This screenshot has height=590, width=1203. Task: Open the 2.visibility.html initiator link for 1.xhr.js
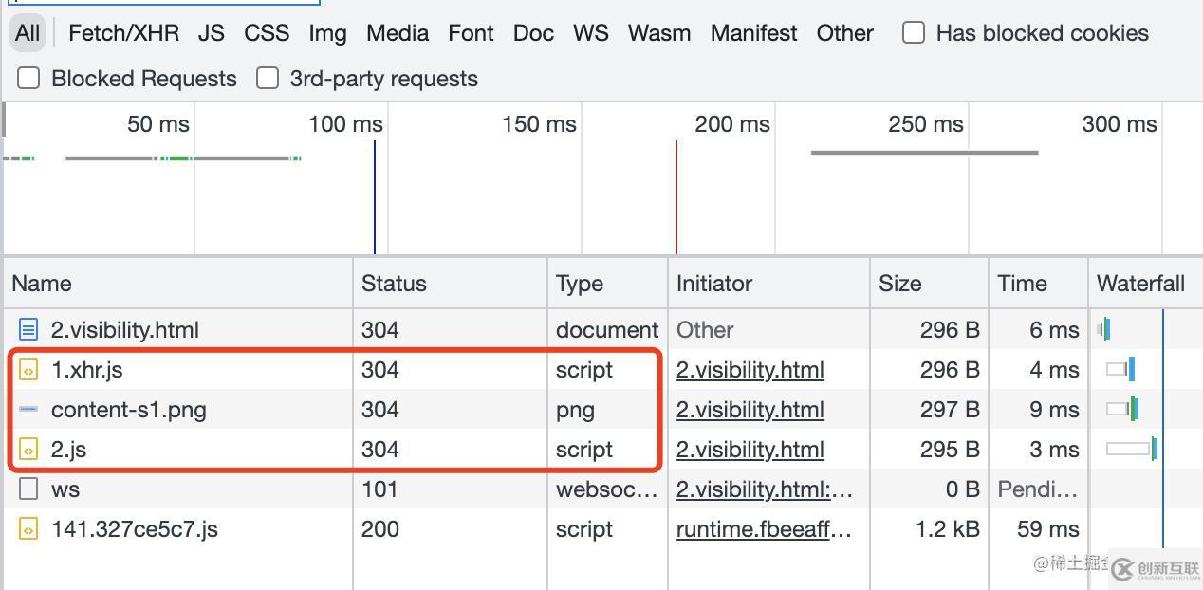click(750, 370)
